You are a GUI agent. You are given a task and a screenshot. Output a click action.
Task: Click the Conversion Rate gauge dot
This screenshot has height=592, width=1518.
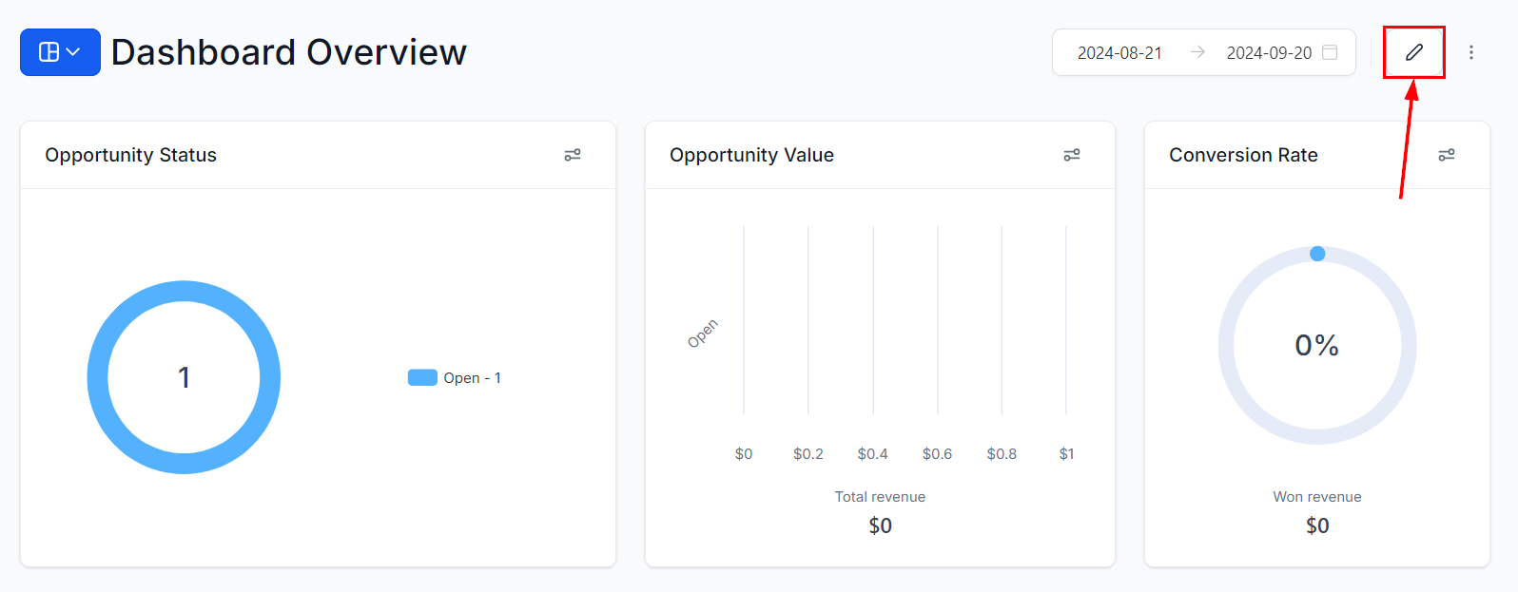[x=1317, y=254]
